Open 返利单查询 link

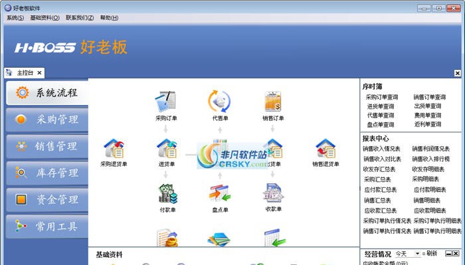pyautogui.click(x=428, y=124)
